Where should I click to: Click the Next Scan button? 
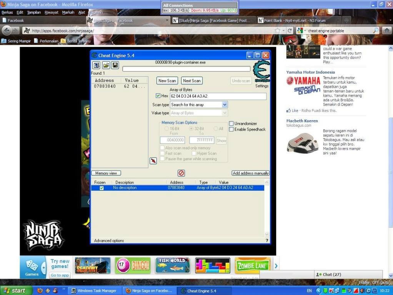192,80
